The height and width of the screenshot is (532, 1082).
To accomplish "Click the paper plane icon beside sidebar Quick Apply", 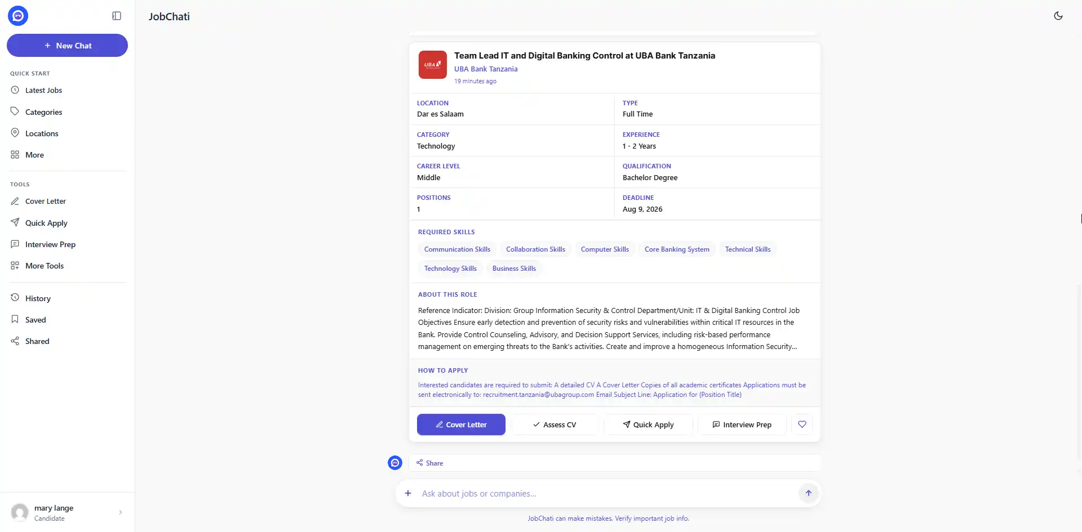I will (15, 222).
